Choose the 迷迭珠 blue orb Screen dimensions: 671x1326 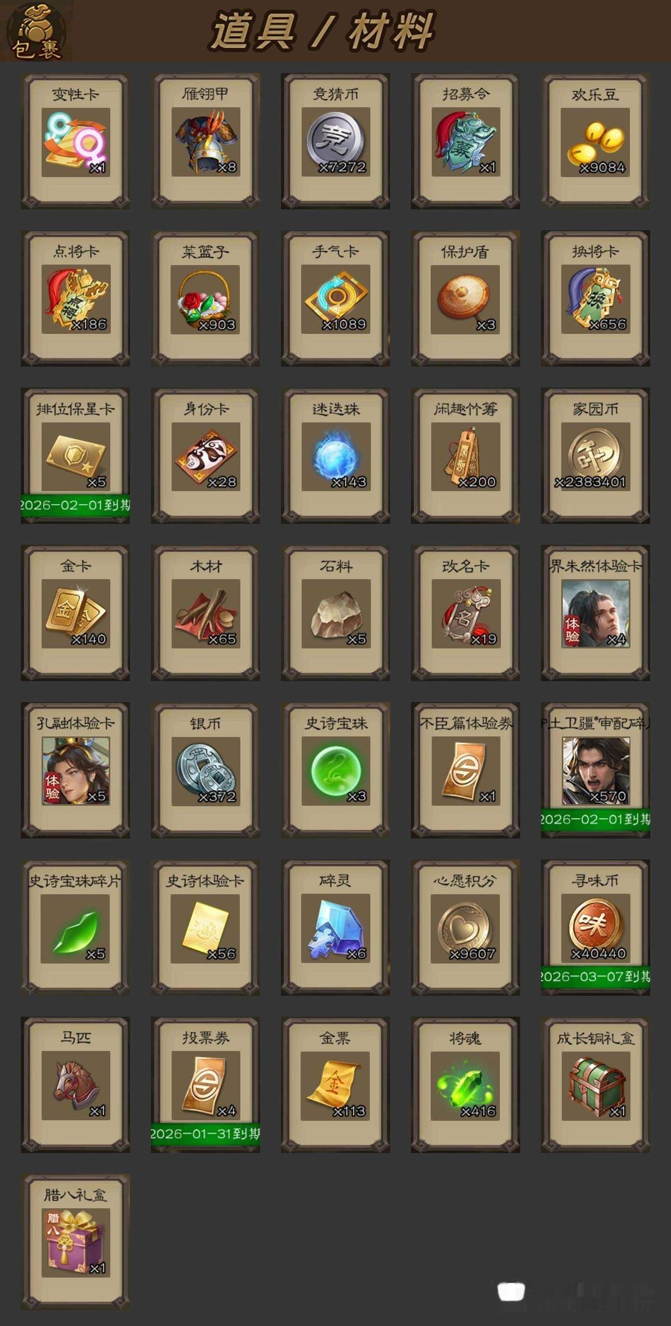pyautogui.click(x=335, y=456)
